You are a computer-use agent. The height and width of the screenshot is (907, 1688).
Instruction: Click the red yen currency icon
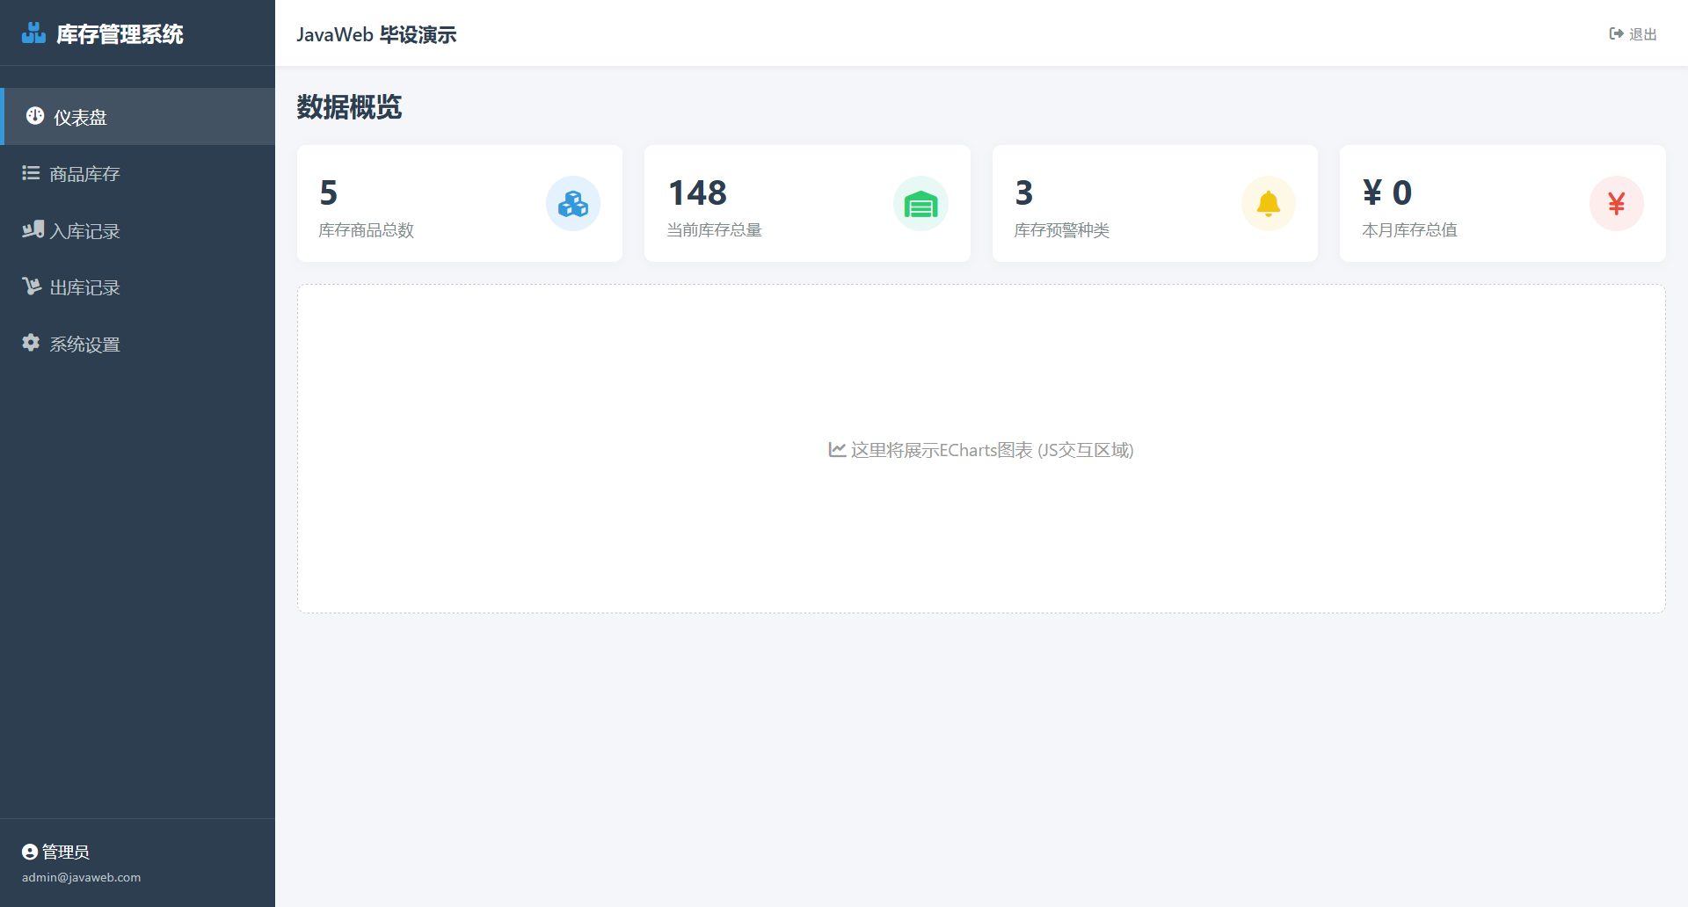[x=1616, y=204]
